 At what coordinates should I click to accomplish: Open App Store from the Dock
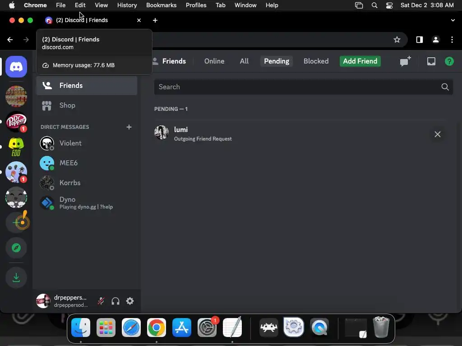(181, 327)
